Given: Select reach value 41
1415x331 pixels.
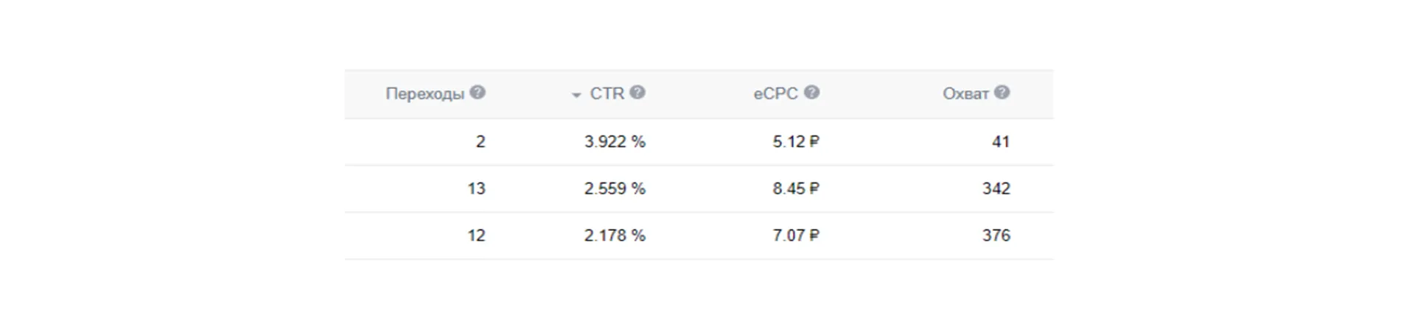Looking at the screenshot, I should pyautogui.click(x=1001, y=142).
